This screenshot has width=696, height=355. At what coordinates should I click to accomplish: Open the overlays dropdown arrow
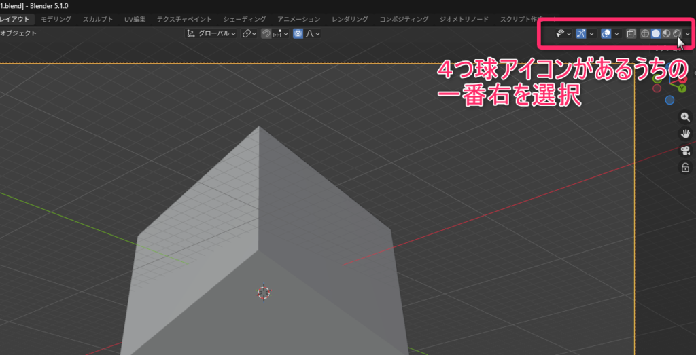coord(616,33)
